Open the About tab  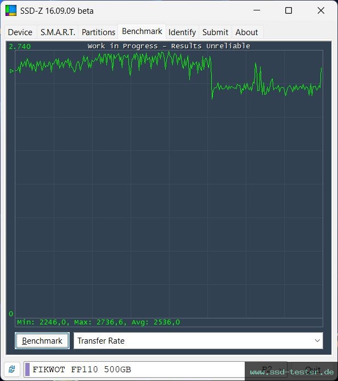coord(247,32)
